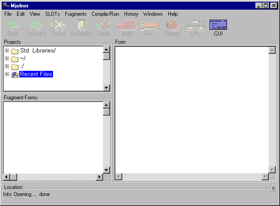Open the Compile/Run menu

(105, 14)
